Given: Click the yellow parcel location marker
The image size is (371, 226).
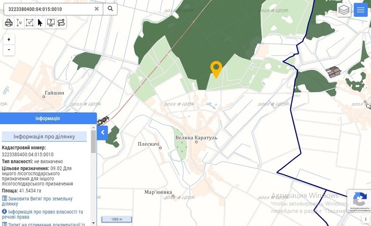Looking at the screenshot, I should (x=216, y=68).
